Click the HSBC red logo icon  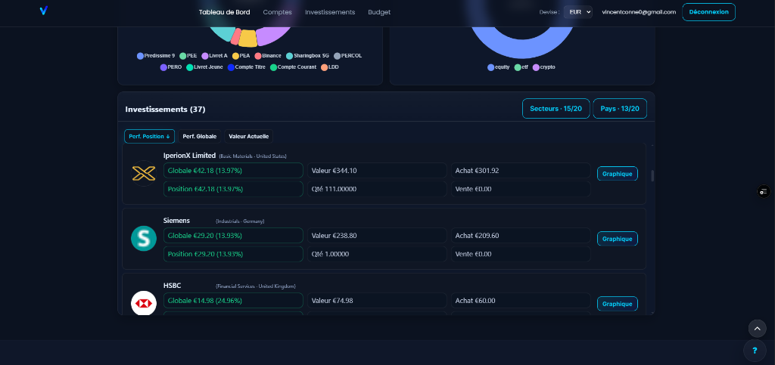coord(143,304)
